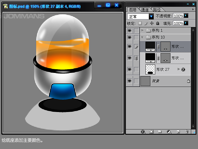
Task: Toggle link box beside 序列 1 group
Action: (x=136, y=30)
